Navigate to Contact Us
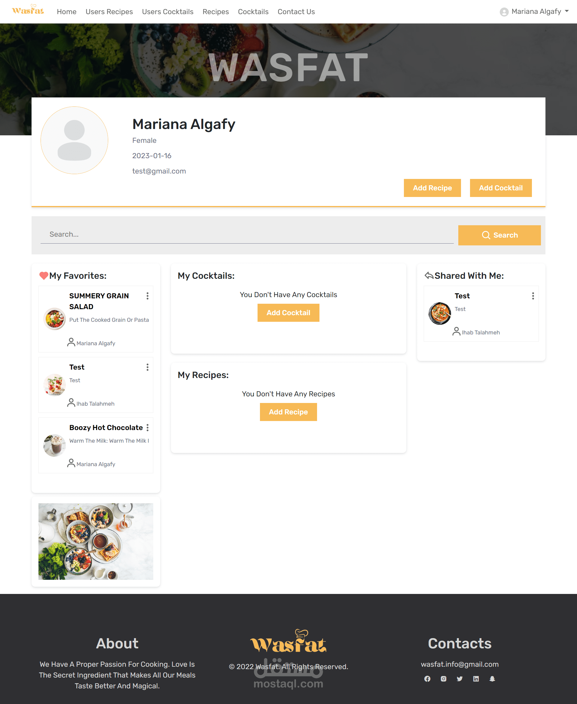This screenshot has height=704, width=577. [x=296, y=12]
